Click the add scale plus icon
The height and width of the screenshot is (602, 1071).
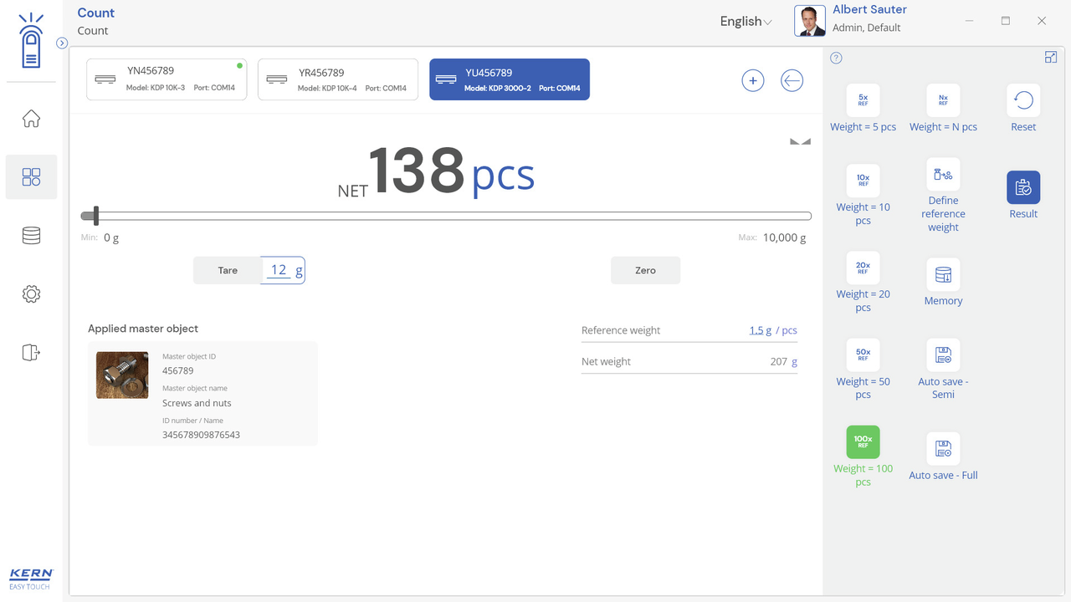[x=753, y=80]
